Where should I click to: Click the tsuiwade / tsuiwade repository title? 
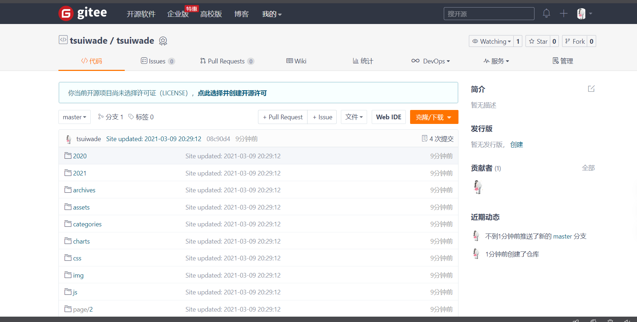coord(112,41)
